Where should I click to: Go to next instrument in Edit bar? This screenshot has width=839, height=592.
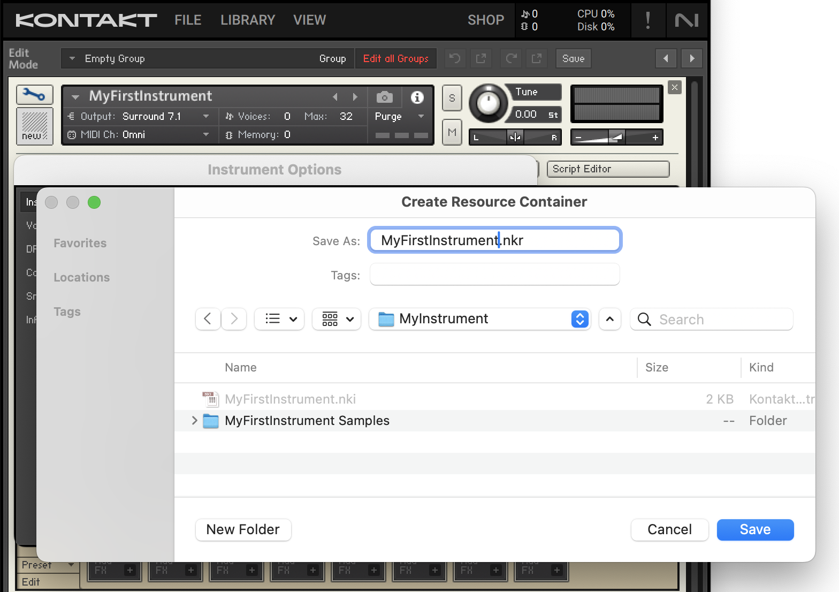pos(691,58)
